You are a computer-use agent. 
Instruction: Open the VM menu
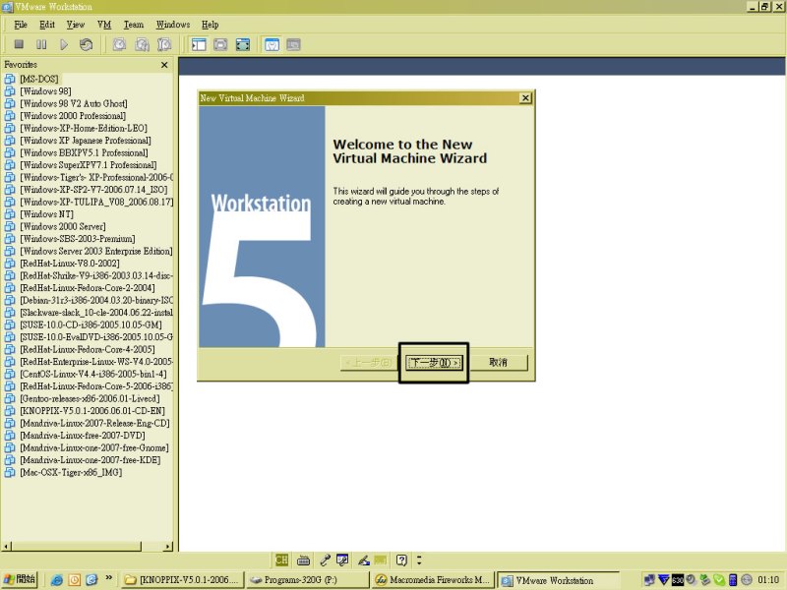tap(104, 25)
